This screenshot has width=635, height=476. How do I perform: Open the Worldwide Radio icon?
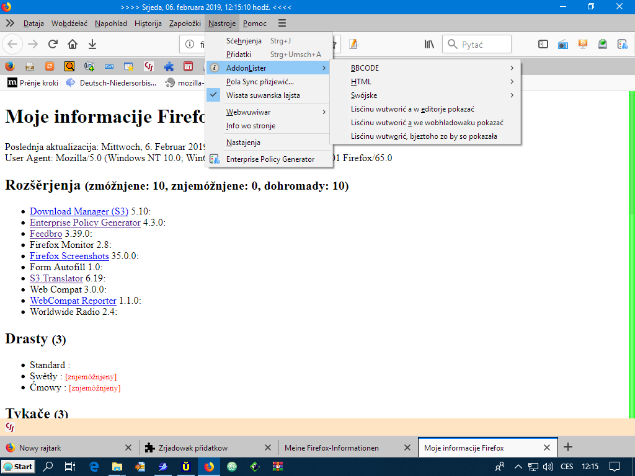563,44
